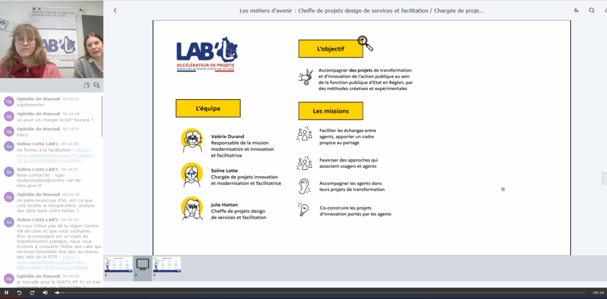The image size is (607, 299).
Task: Open the chat bubbles icon below webcam
Action: click(97, 85)
